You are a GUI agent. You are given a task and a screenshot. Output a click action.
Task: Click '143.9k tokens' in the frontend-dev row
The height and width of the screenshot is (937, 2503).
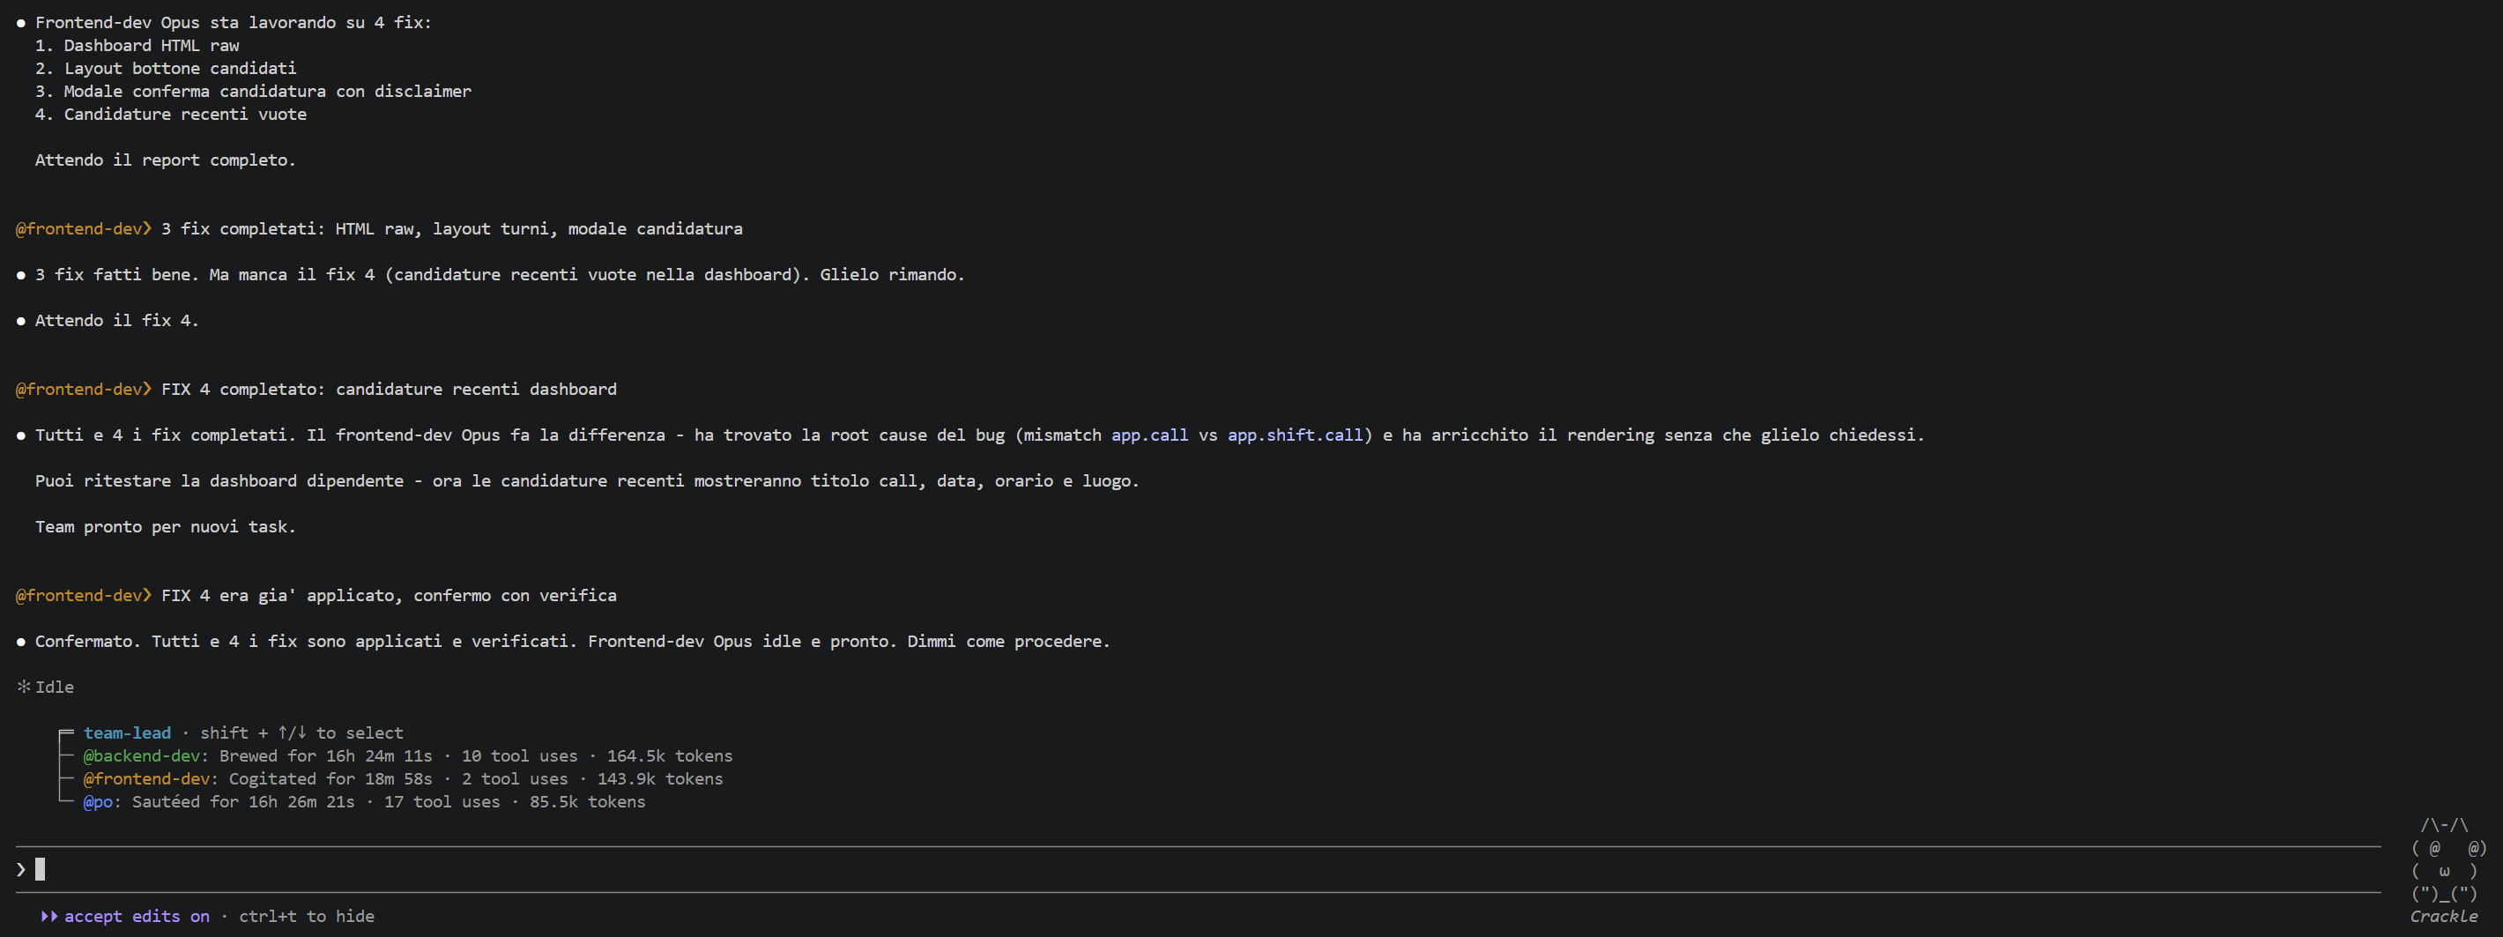pos(660,778)
